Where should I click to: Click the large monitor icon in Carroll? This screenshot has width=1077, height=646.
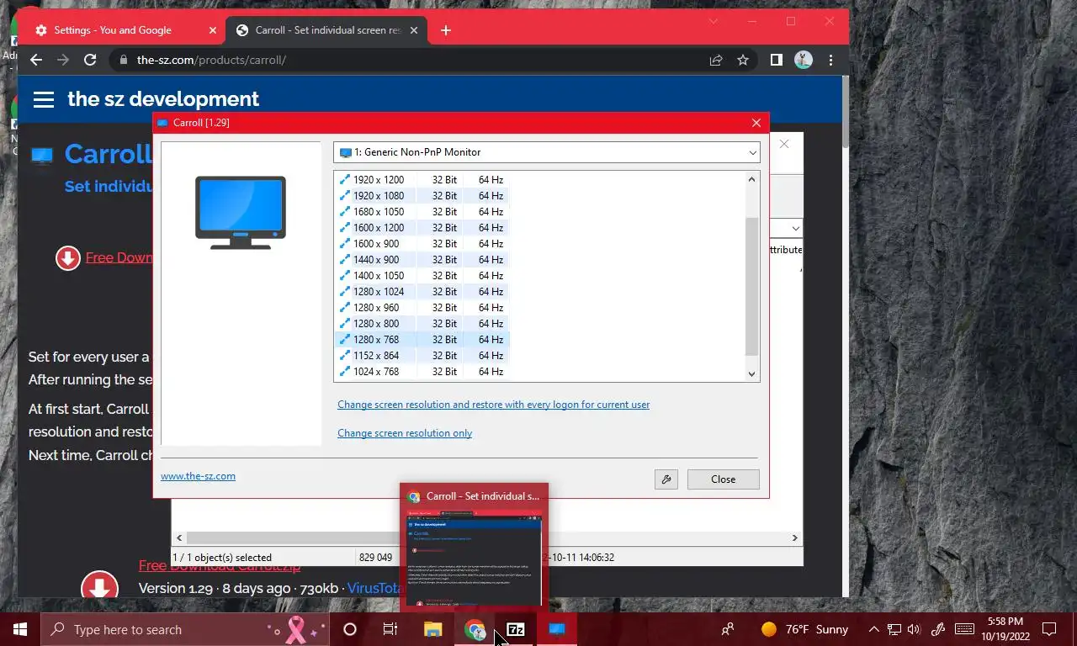pos(241,212)
